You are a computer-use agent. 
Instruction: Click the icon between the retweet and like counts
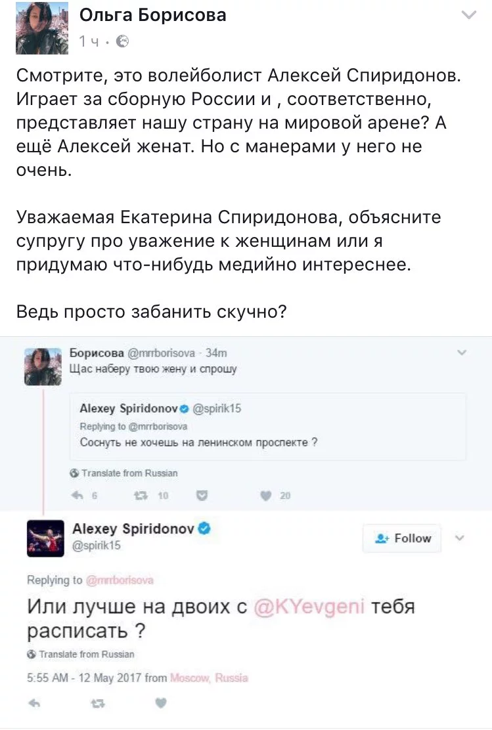click(x=203, y=496)
